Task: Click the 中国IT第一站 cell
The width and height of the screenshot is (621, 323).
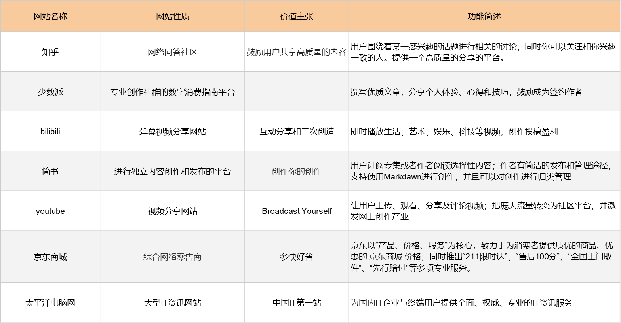Action: point(297,302)
